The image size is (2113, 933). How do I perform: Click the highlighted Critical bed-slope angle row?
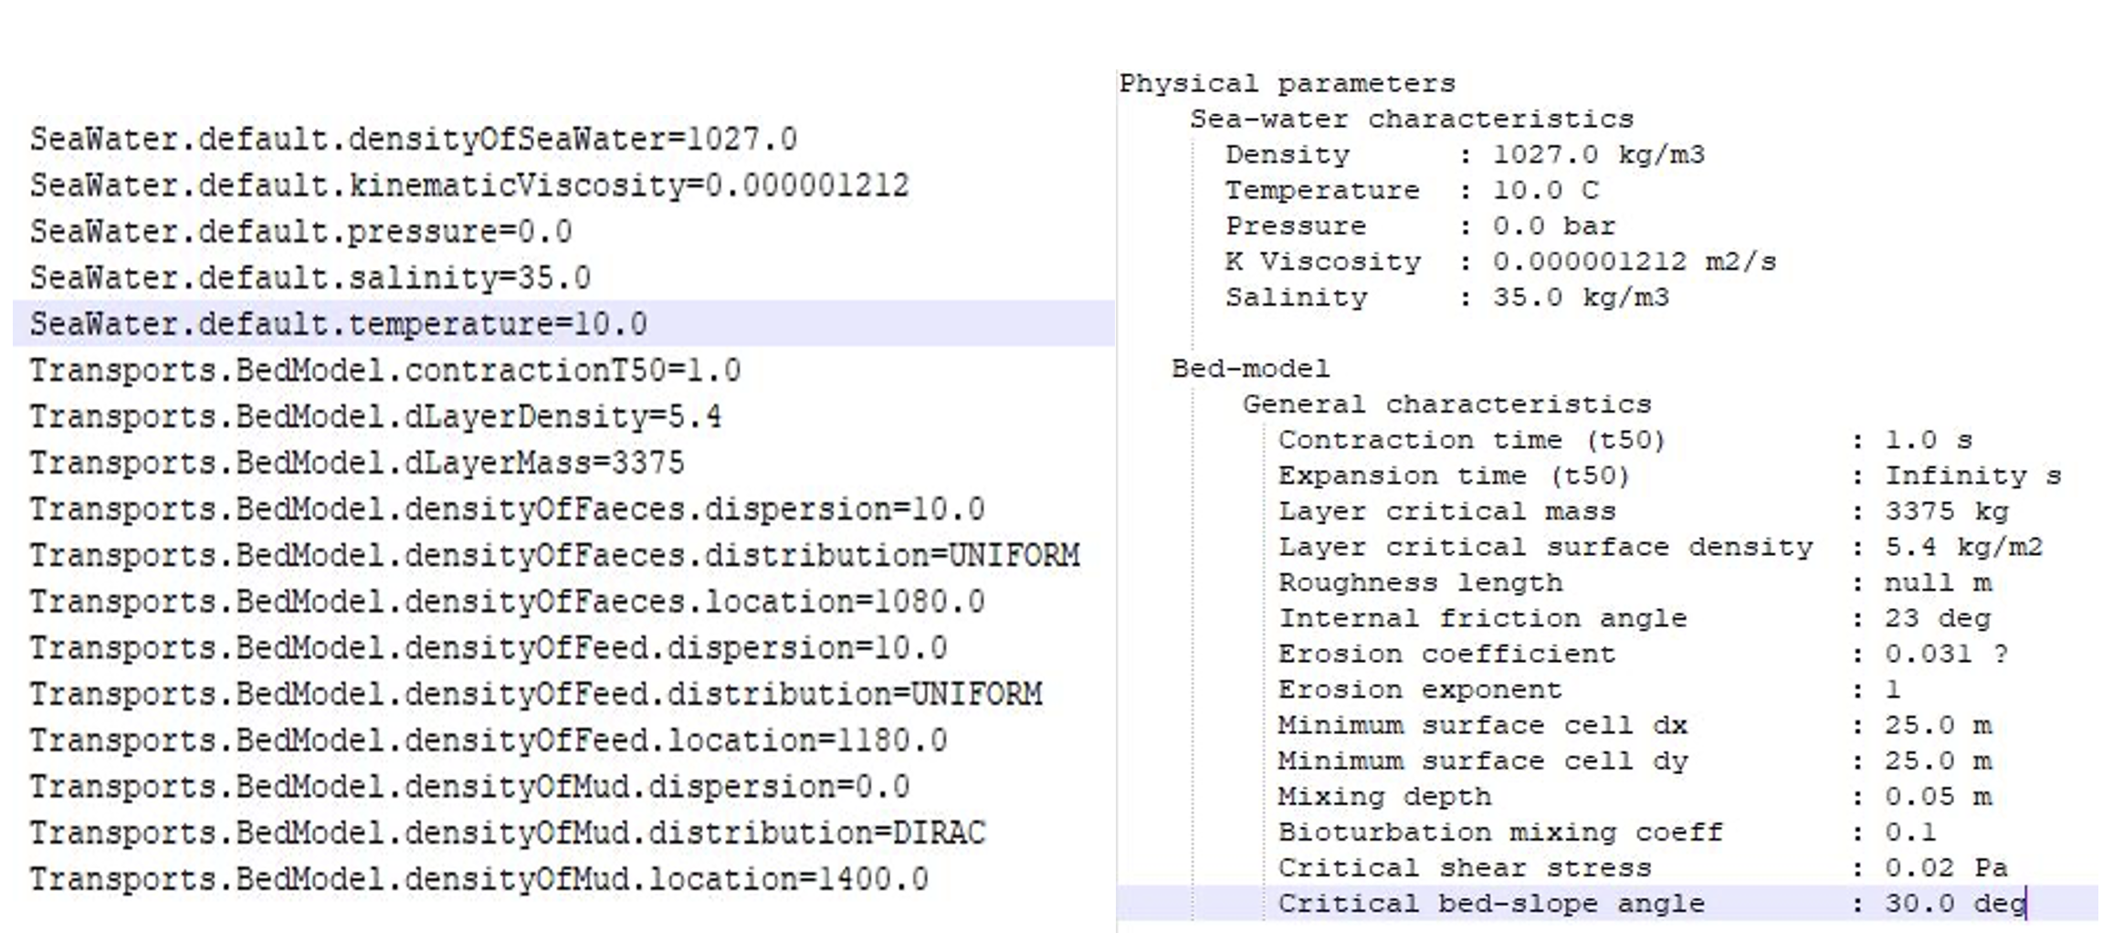(x=1650, y=904)
